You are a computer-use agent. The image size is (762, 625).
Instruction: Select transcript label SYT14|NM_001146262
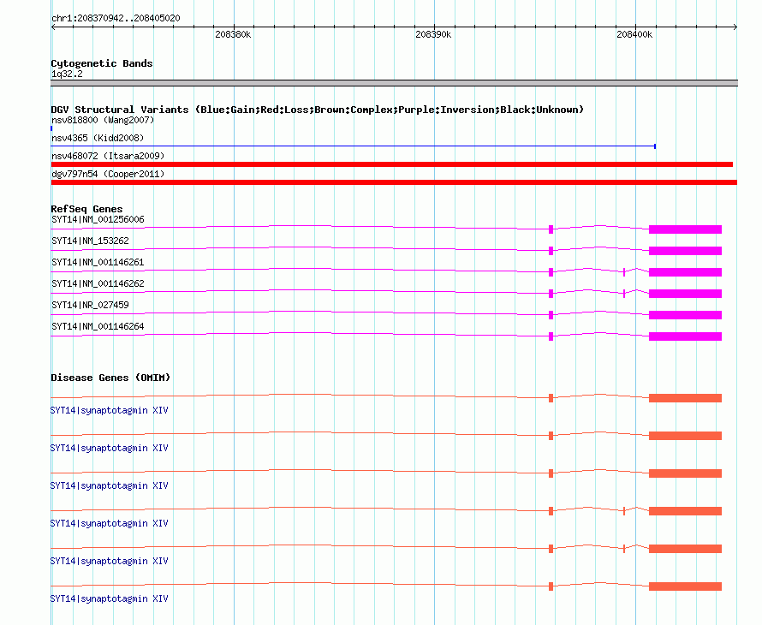(x=98, y=284)
